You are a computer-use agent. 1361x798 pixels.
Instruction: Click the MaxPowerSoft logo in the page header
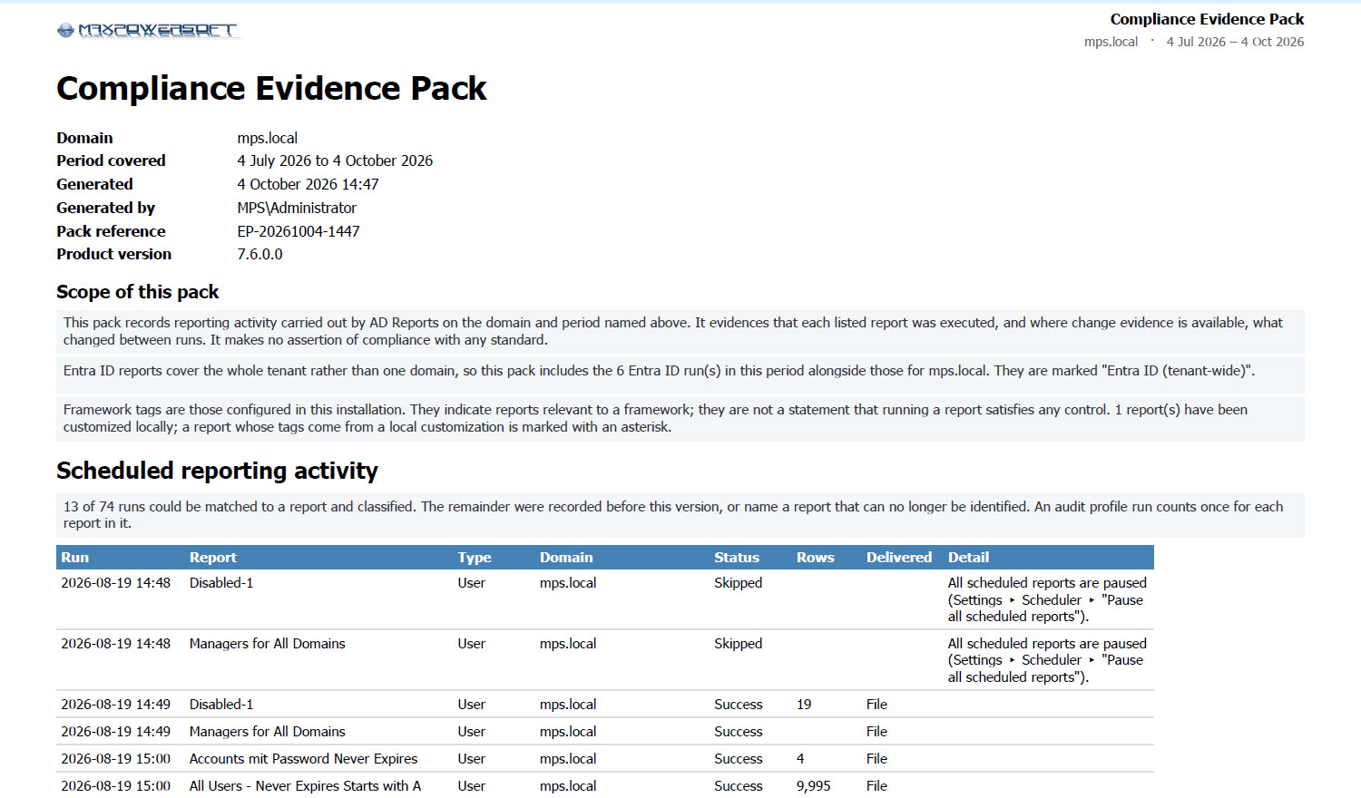pyautogui.click(x=148, y=31)
